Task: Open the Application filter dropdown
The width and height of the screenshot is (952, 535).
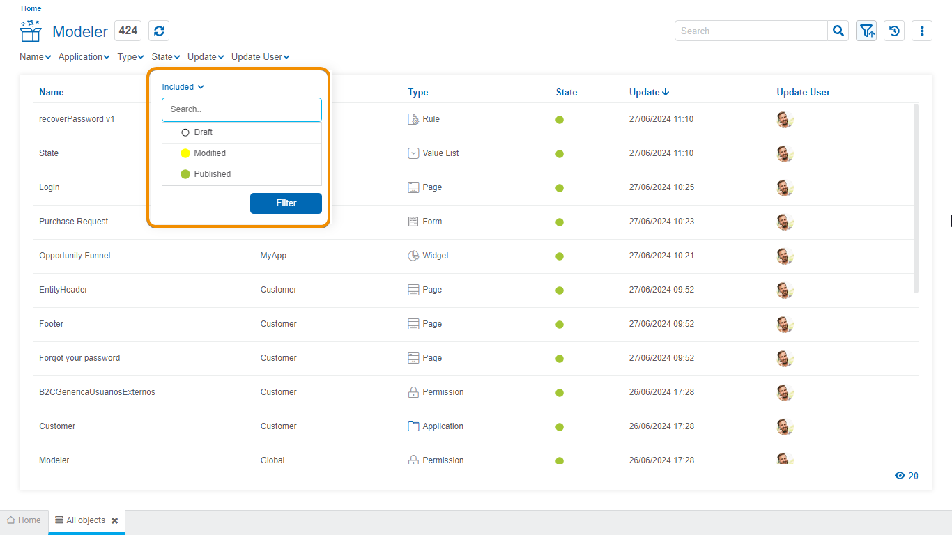Action: pos(84,57)
